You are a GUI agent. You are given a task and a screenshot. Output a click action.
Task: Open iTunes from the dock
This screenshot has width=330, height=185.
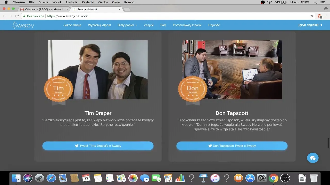coord(215,178)
